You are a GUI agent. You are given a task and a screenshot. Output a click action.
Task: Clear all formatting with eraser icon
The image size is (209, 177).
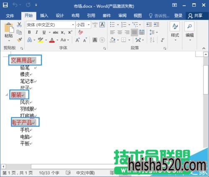pyautogui.click(x=81, y=32)
